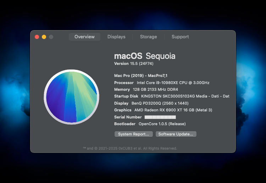Click the BenQ PD3200Q display value
The height and width of the screenshot is (183, 266).
pos(160,103)
